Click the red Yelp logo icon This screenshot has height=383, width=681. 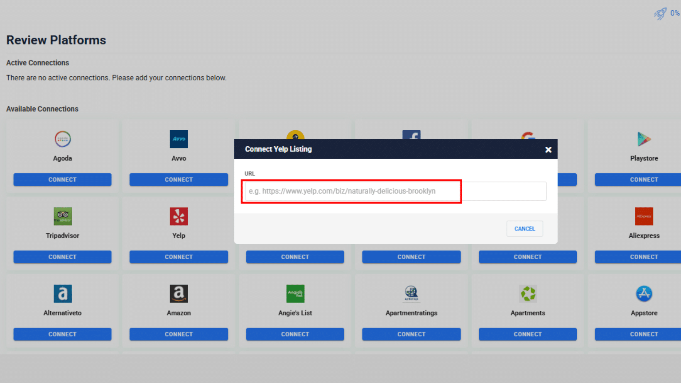pyautogui.click(x=179, y=216)
